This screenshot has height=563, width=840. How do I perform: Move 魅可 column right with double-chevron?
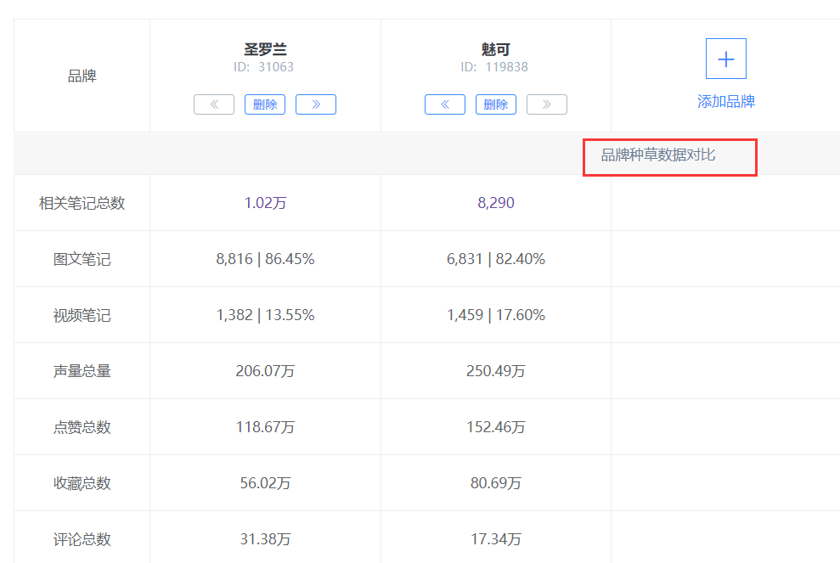click(546, 104)
